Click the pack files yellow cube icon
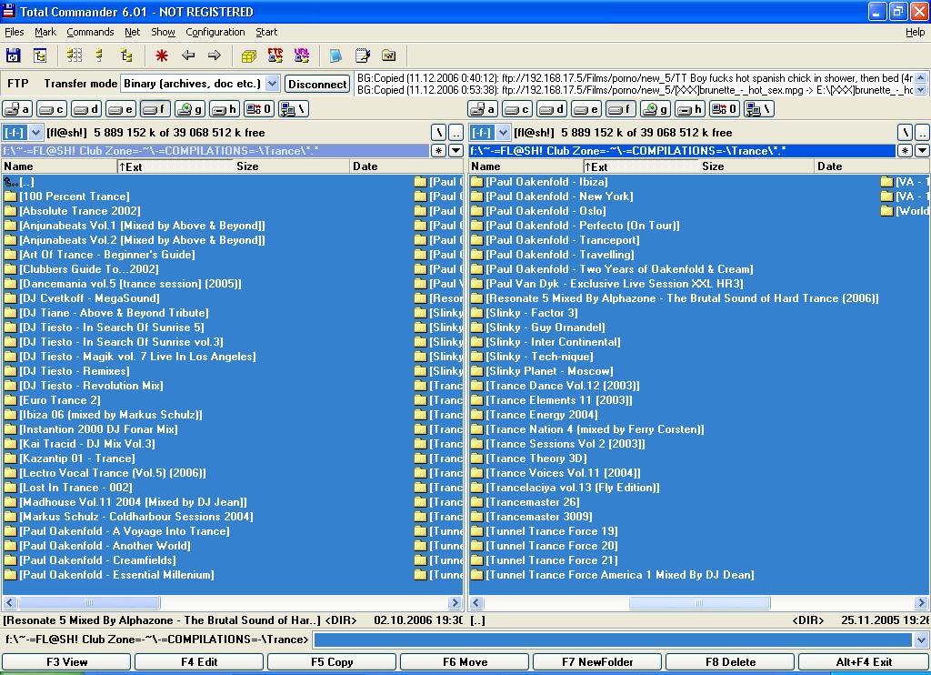Viewport: 931px width, 675px height. [x=248, y=55]
